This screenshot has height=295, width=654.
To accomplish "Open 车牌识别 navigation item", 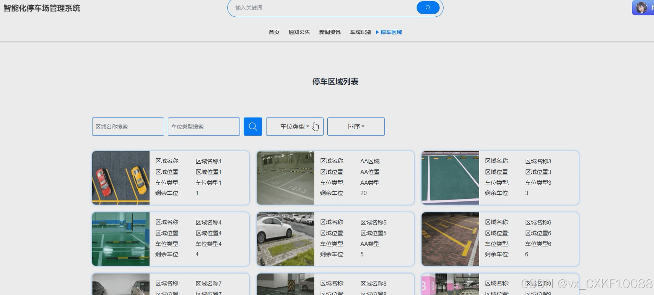I will 360,32.
